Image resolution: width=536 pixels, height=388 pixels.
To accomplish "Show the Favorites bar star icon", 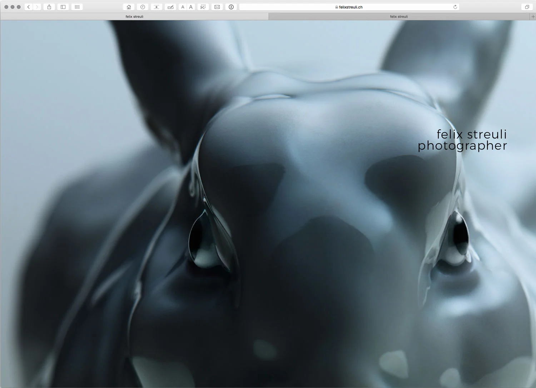I will pos(157,7).
